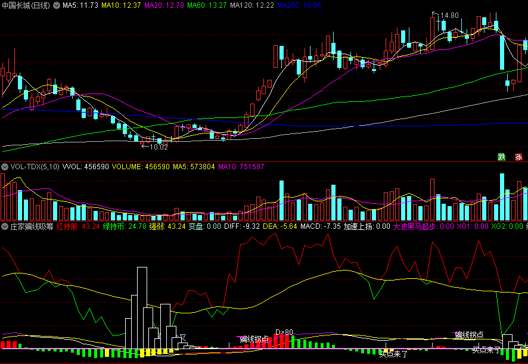
Task: Click the 绿持币: 24.78 value
Action: click(125, 226)
